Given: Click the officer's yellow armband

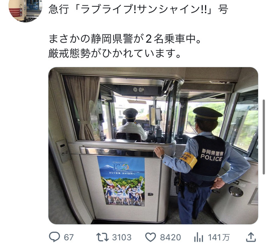Looking at the screenshot, I should pos(188,160).
